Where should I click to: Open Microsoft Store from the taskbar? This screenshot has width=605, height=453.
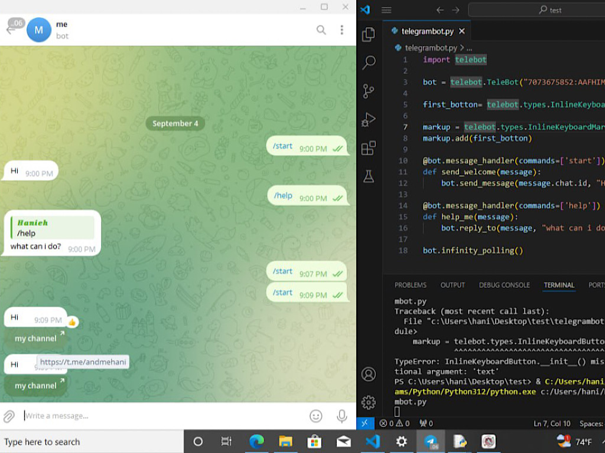tap(314, 441)
